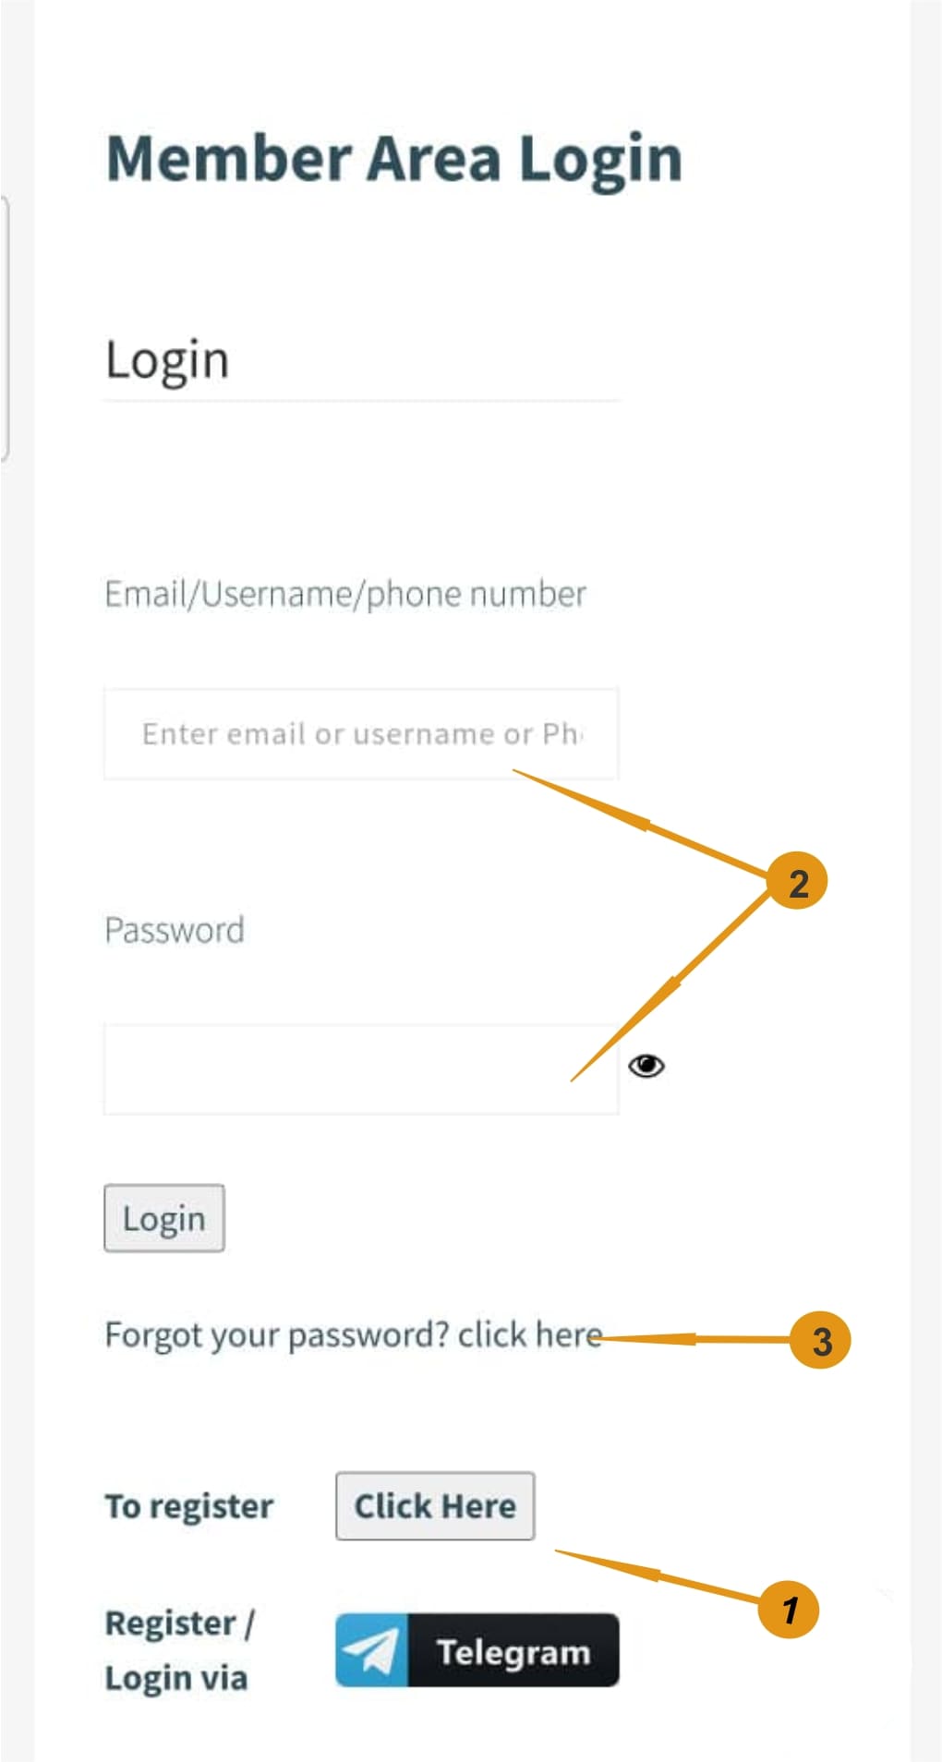
Task: Focus the email or username input field
Action: [x=360, y=734]
